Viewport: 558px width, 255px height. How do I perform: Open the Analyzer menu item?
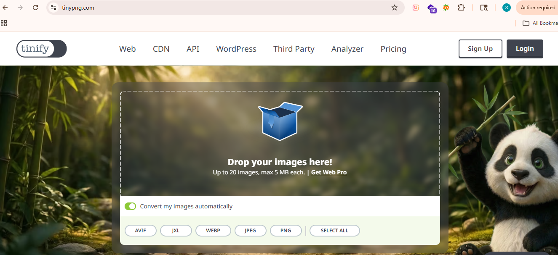(x=347, y=49)
